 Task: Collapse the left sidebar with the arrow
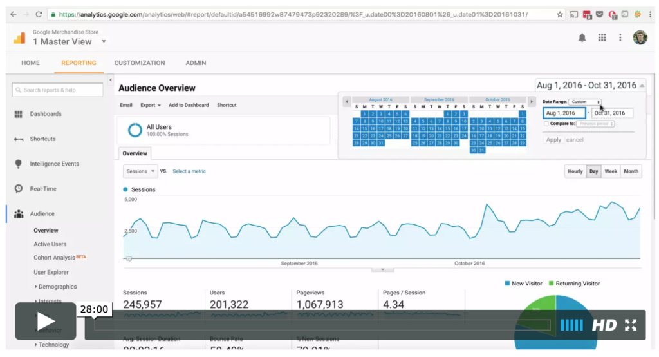point(111,79)
